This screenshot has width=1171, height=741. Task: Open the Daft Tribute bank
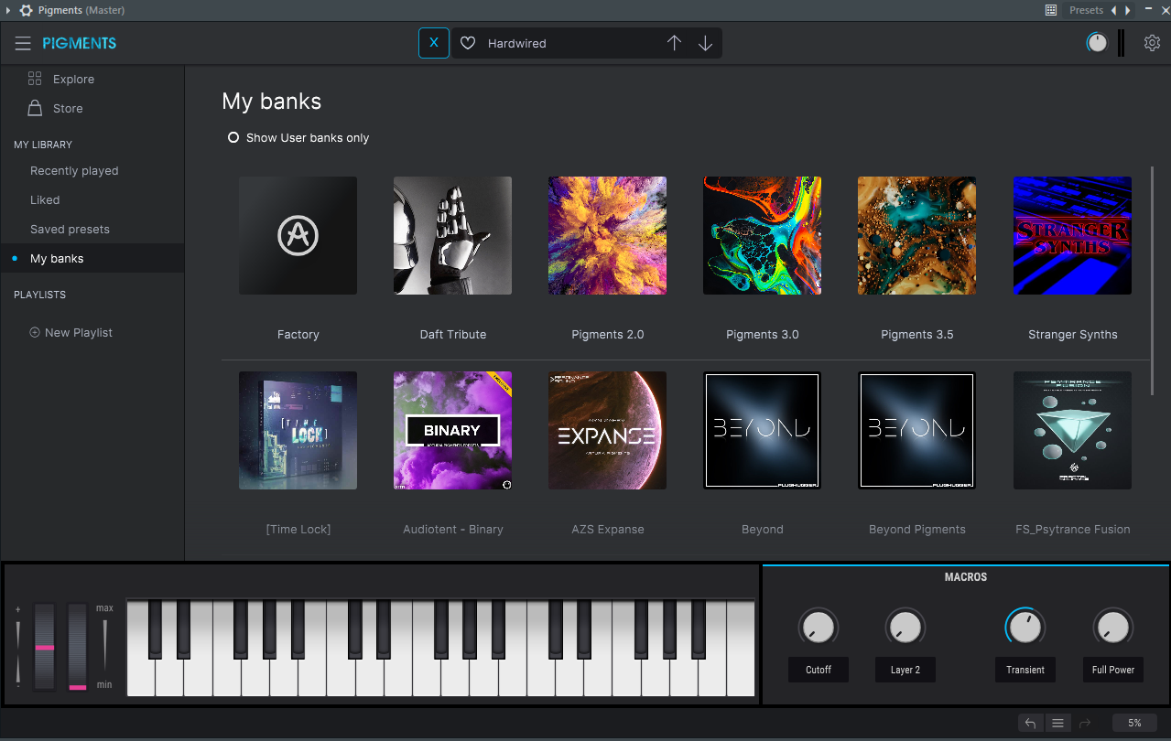[x=453, y=236]
